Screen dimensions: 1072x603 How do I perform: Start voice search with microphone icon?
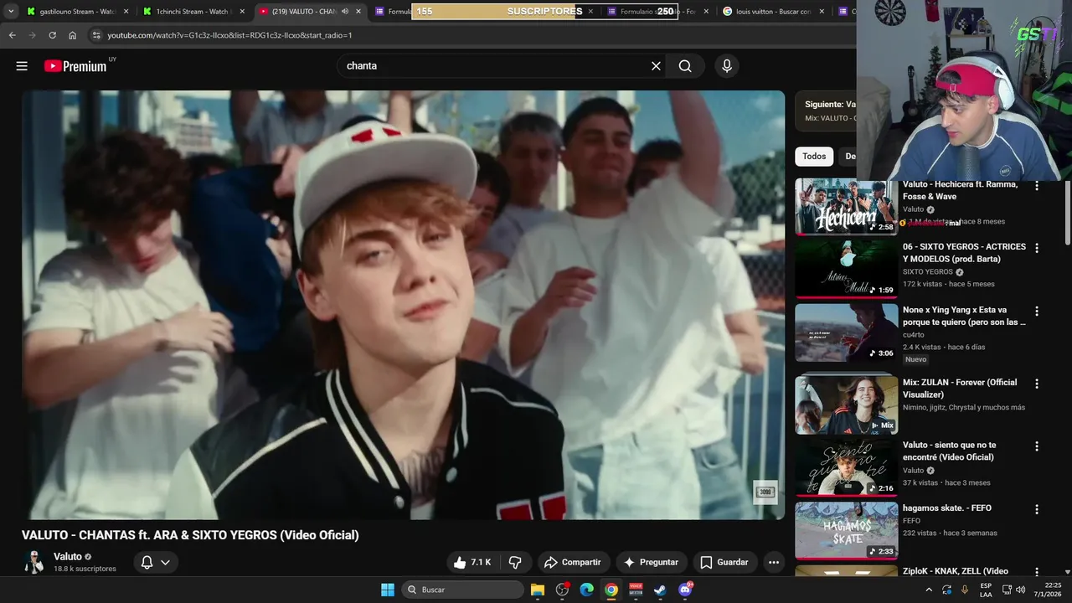[x=726, y=66]
